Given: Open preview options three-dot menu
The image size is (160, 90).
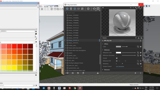Looking at the screenshot, I should click(142, 8).
